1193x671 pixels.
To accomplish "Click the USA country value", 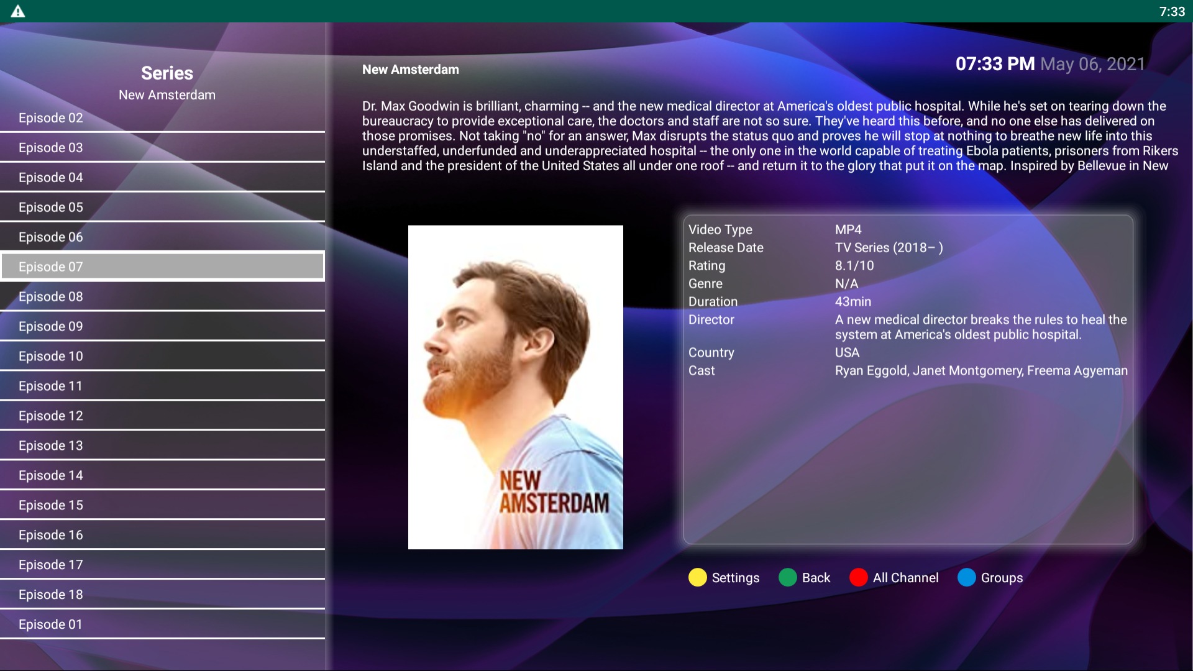I will pos(848,353).
